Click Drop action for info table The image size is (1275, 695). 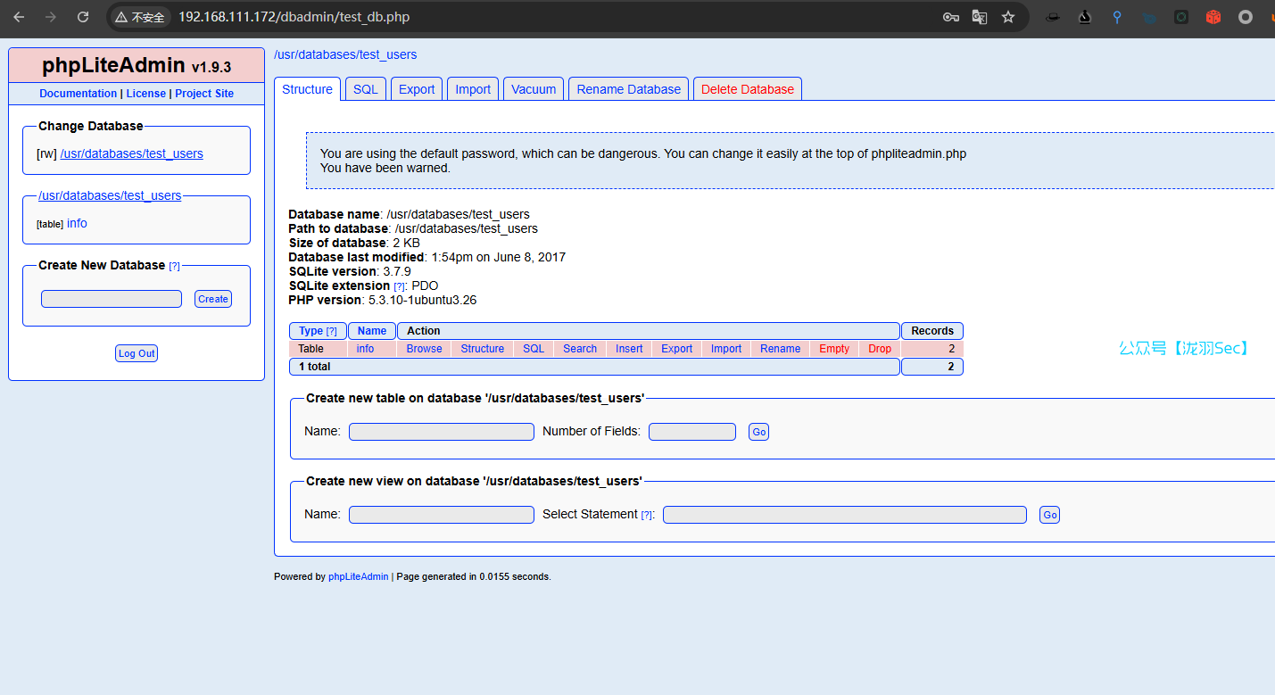click(x=880, y=349)
